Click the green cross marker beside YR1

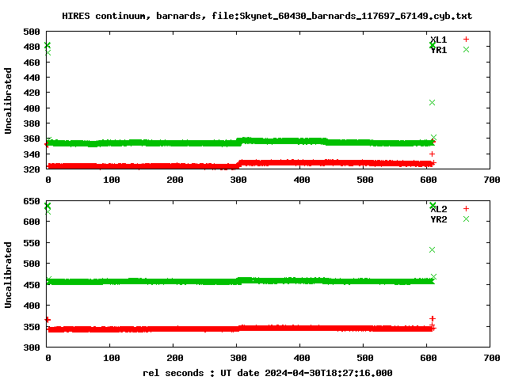pyautogui.click(x=466, y=49)
